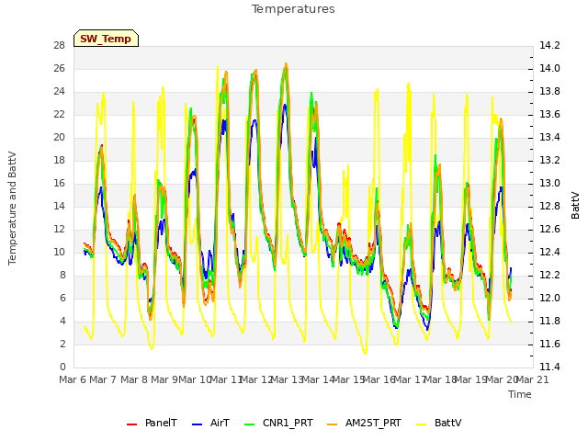This screenshot has width=588, height=441.
Task: Click the Mar 7 date tick label
Action: [103, 379]
